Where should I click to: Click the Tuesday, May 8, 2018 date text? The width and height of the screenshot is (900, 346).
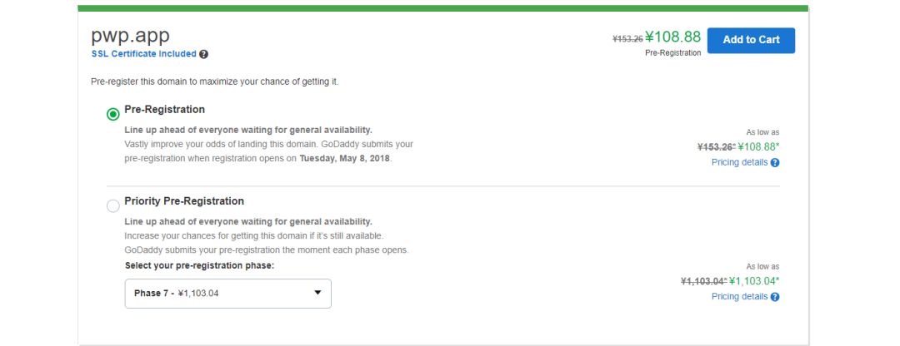[x=344, y=157]
